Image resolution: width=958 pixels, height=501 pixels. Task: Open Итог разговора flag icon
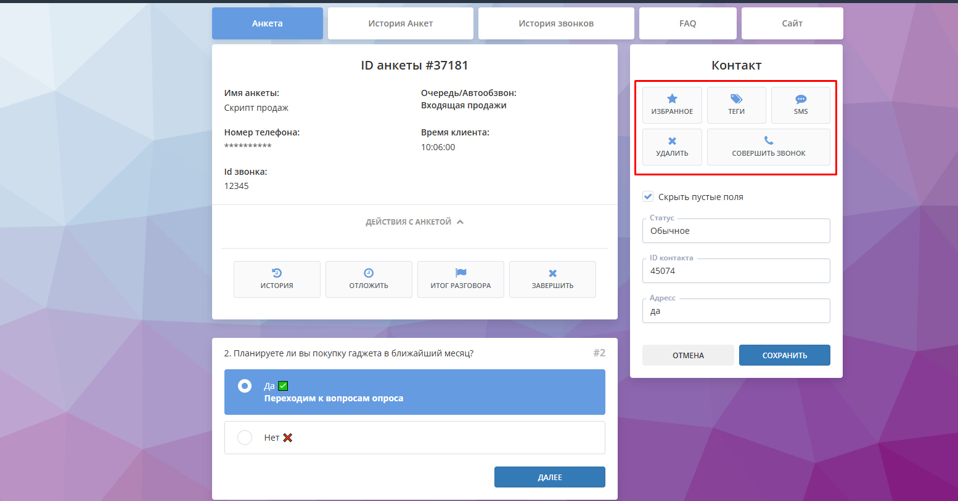click(461, 273)
